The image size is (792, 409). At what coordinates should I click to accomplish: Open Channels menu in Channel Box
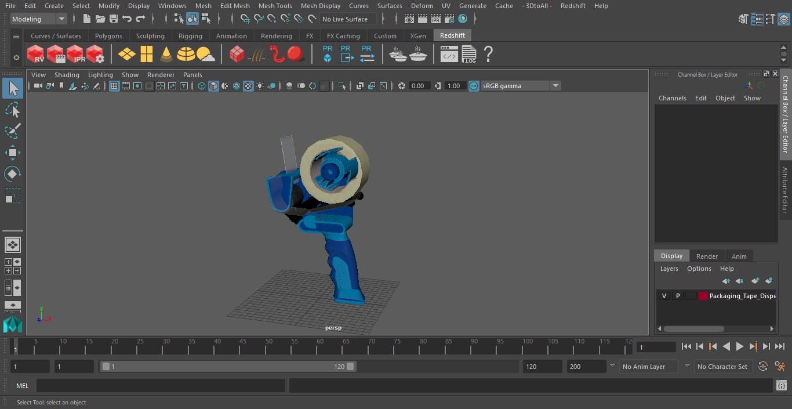point(672,98)
